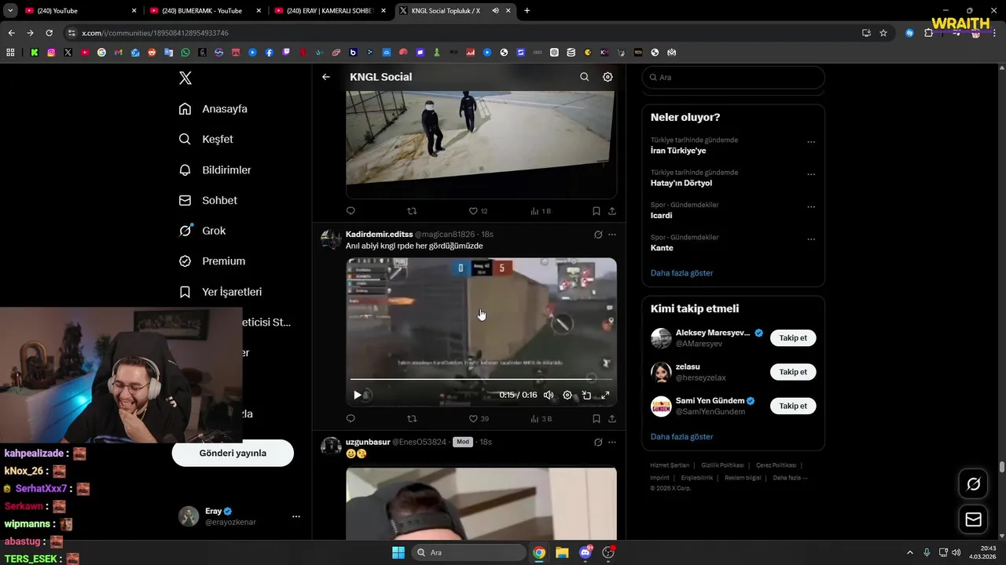Go back from KNGL Social community

326,77
